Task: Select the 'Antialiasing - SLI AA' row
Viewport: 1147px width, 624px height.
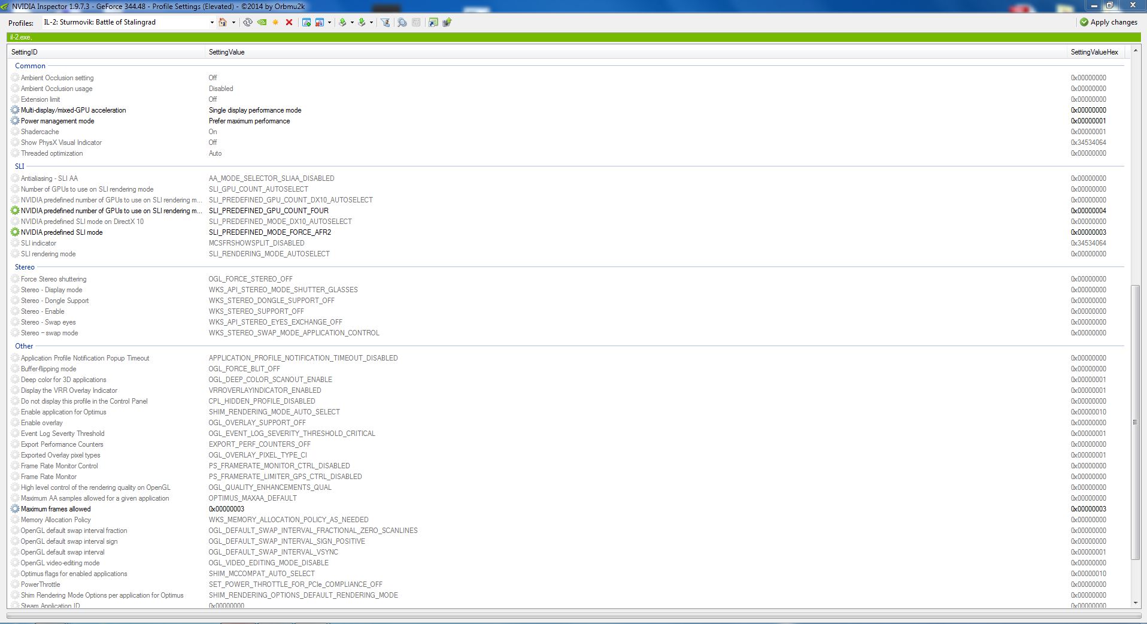Action: click(x=567, y=178)
